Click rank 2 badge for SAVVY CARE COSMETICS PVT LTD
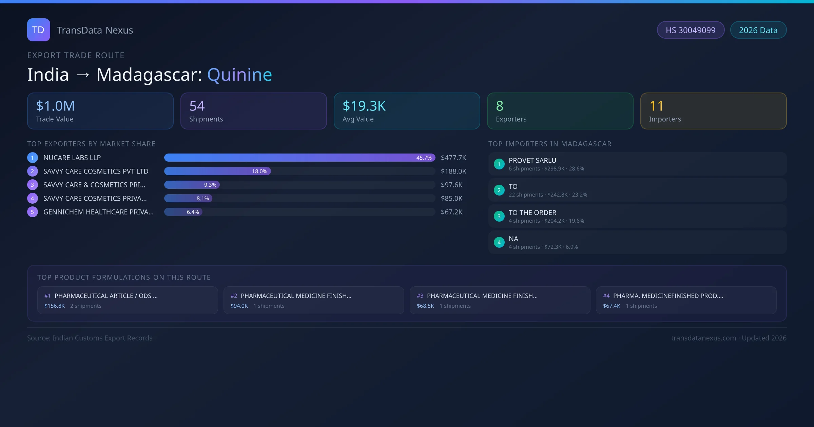The image size is (814, 427). click(x=32, y=171)
